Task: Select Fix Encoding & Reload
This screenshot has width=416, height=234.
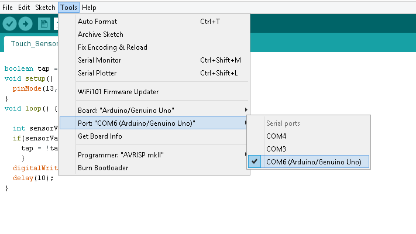Action: tap(154, 47)
